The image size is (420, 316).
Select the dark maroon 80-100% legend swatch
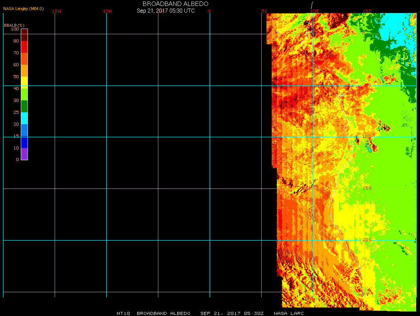point(24,35)
